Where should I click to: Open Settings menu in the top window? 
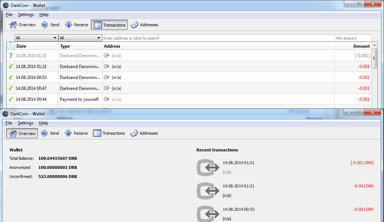pyautogui.click(x=26, y=15)
